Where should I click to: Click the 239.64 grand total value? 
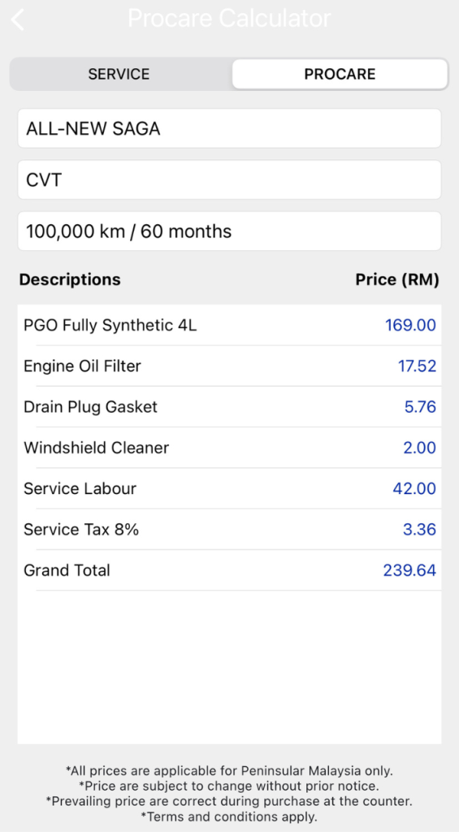click(409, 570)
